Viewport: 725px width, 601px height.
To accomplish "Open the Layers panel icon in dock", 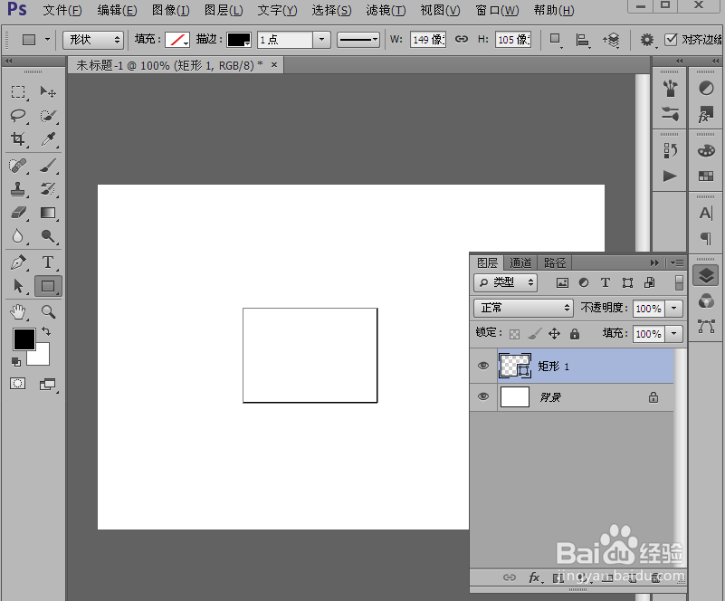I will [x=706, y=276].
